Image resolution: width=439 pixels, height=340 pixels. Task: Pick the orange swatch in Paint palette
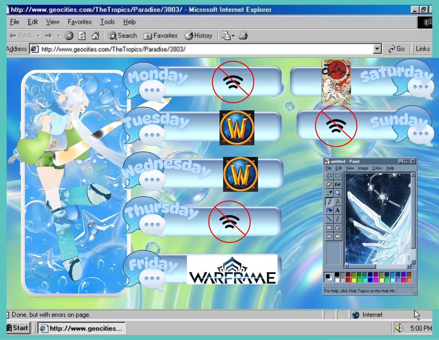pyautogui.click(x=409, y=280)
